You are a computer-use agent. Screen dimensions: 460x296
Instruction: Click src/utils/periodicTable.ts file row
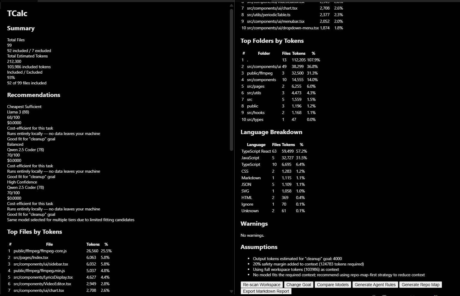(292, 15)
